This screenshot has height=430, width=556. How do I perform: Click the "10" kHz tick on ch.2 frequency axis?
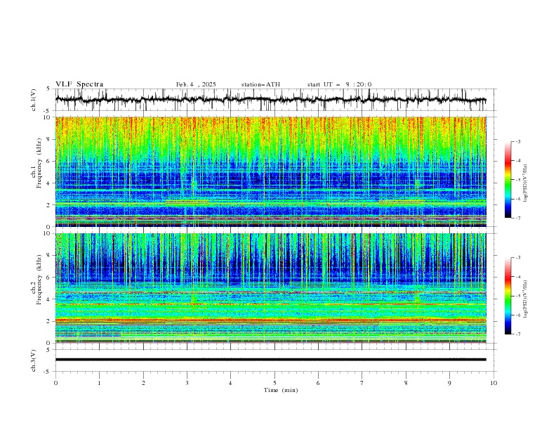pyautogui.click(x=46, y=233)
